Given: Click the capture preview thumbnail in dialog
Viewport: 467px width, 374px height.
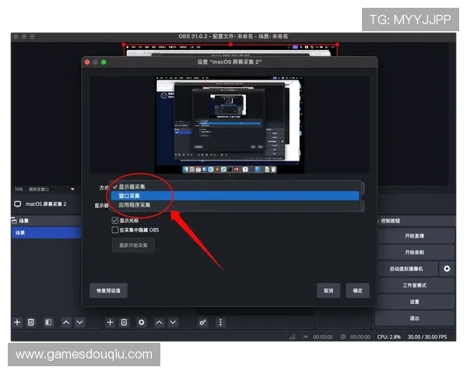Looking at the screenshot, I should click(230, 125).
